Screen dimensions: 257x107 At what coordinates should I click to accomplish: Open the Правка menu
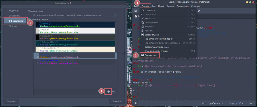tap(145, 6)
